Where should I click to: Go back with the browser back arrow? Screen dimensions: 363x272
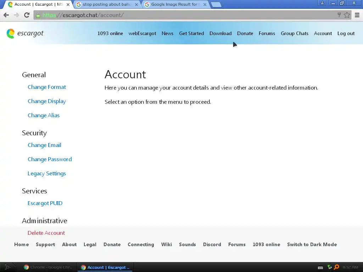(x=6, y=15)
